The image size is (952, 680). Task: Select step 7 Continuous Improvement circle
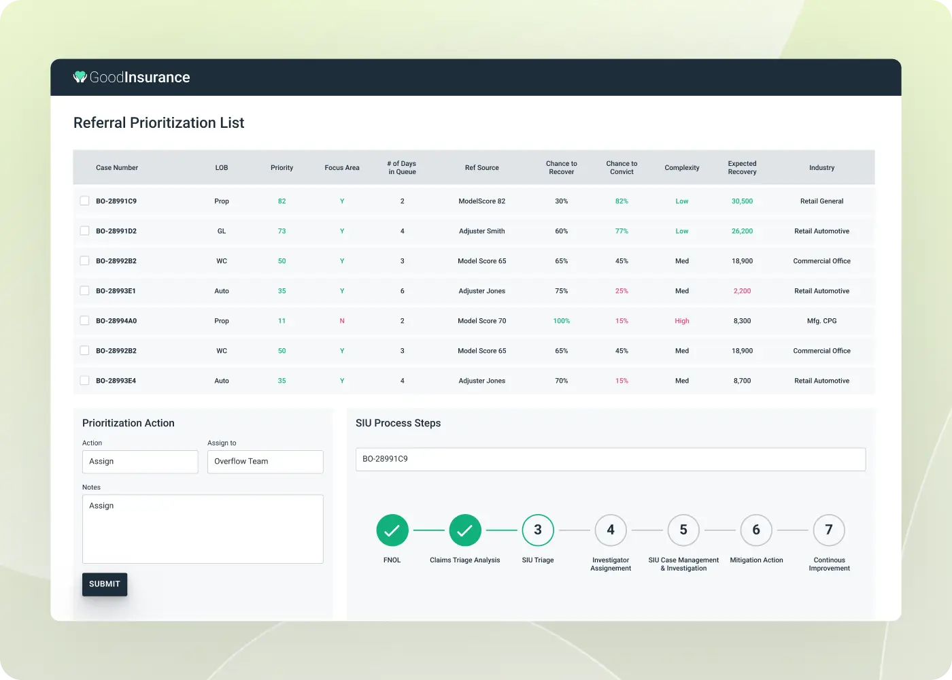pyautogui.click(x=829, y=530)
